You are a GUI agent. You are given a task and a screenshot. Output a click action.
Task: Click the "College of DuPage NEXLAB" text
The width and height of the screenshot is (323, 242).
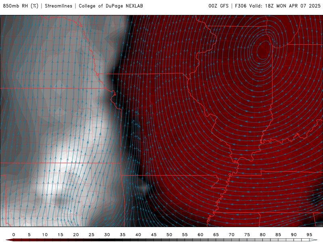click(111, 6)
